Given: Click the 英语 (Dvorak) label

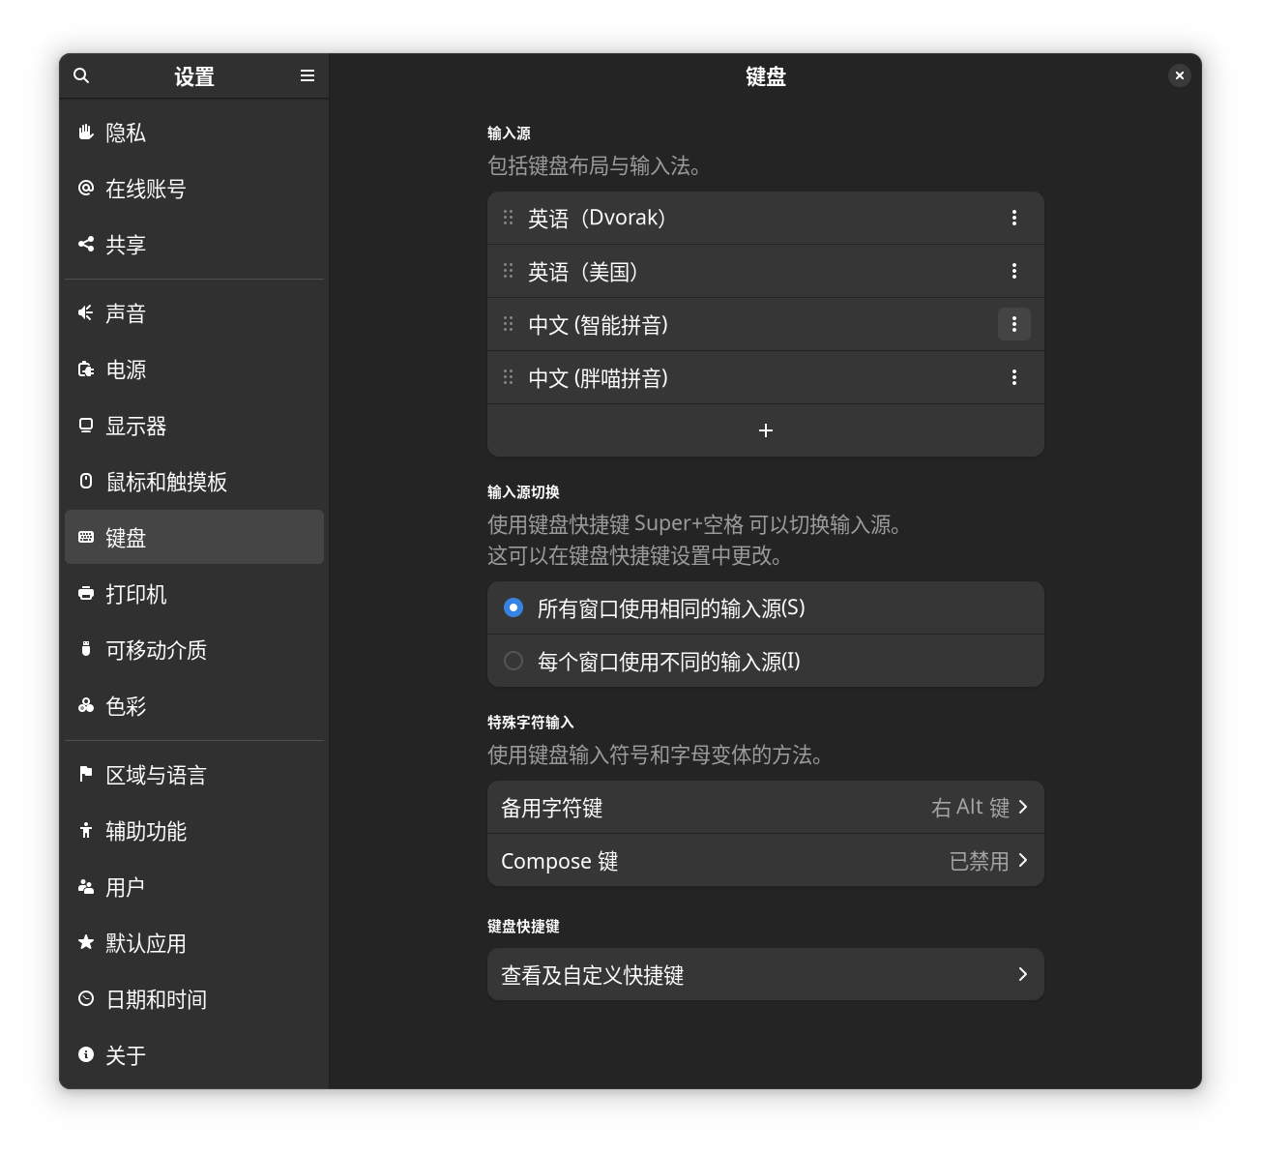Looking at the screenshot, I should pos(597,219).
